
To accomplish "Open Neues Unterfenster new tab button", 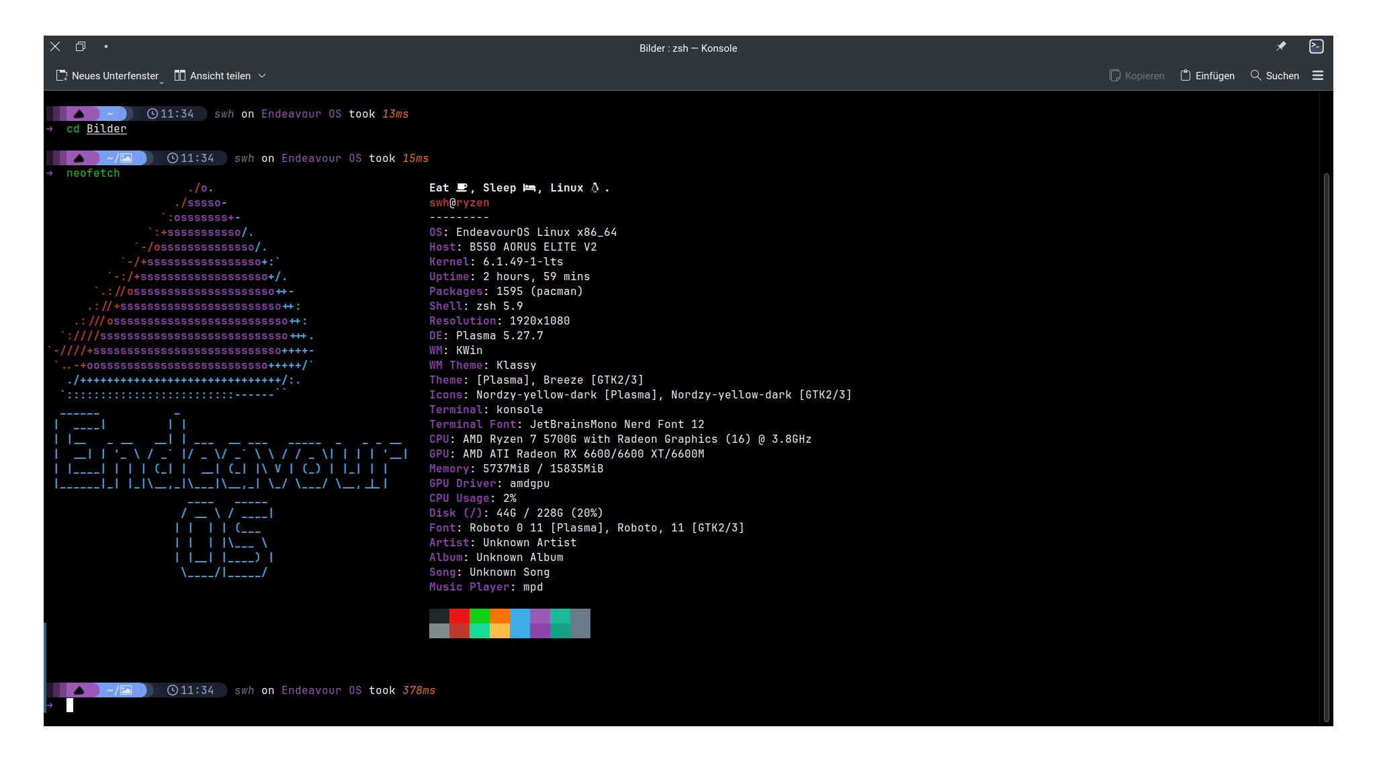I will coord(109,76).
